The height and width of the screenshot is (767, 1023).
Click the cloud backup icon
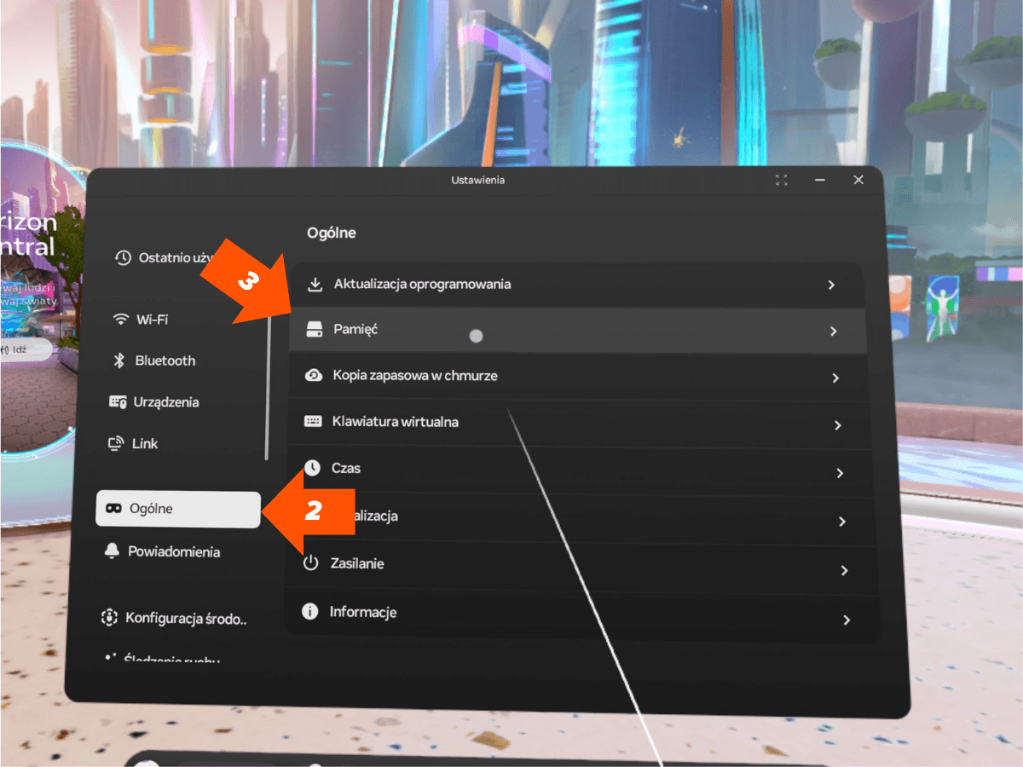[314, 376]
